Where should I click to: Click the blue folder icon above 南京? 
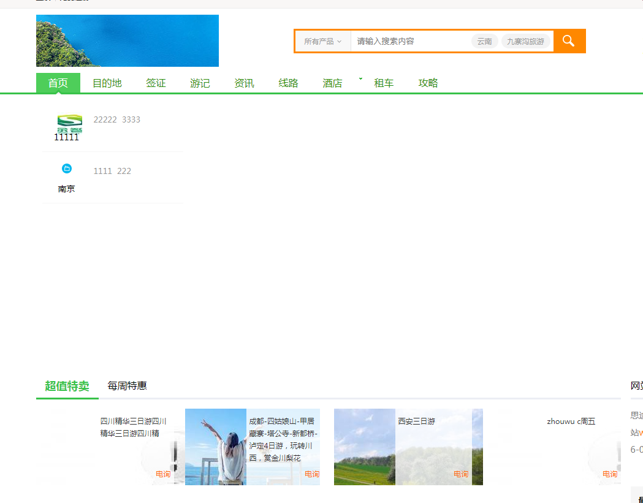pos(67,168)
